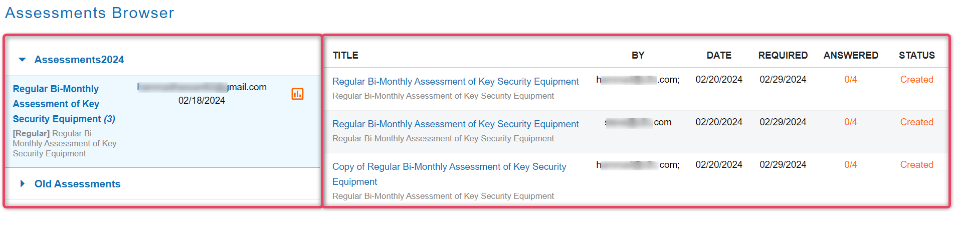Sort by the STATUS column header
Screen dimensions: 959x237
916,55
